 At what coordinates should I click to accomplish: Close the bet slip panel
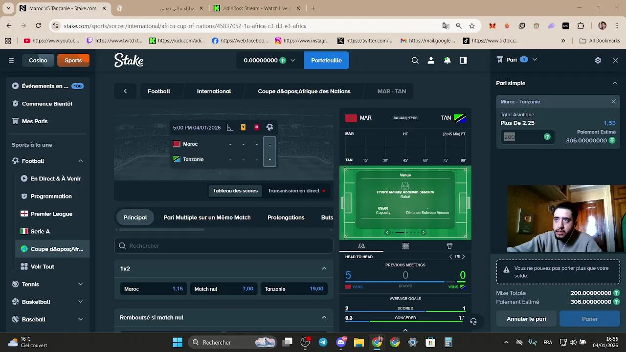point(615,60)
